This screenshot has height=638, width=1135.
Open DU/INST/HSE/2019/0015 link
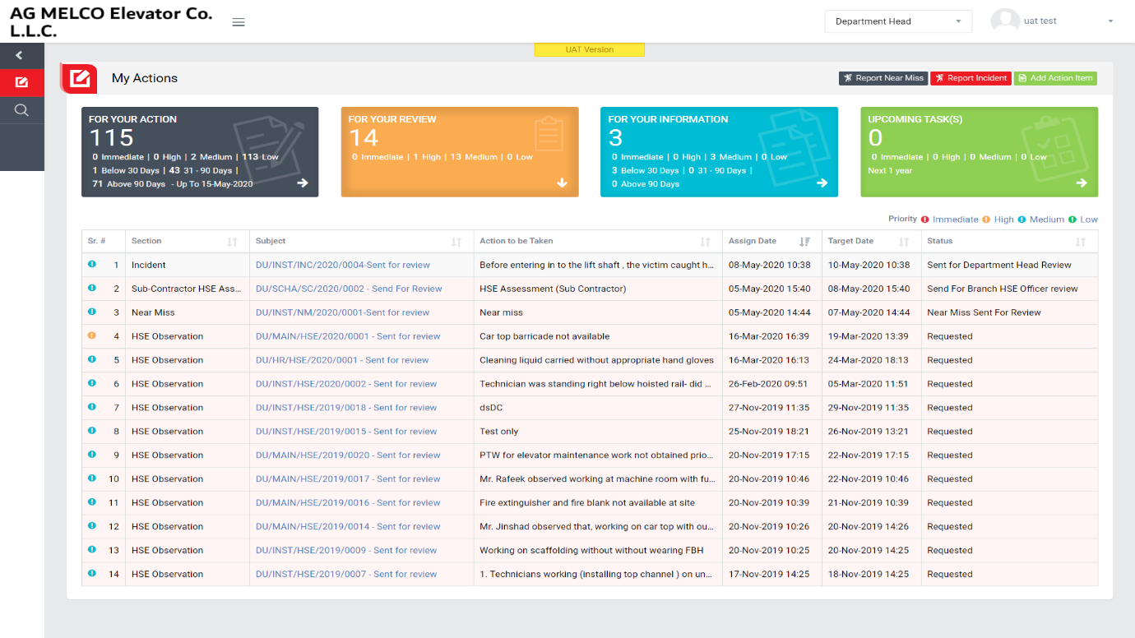click(346, 432)
